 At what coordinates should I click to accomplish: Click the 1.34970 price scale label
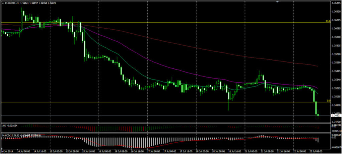coord(336,105)
